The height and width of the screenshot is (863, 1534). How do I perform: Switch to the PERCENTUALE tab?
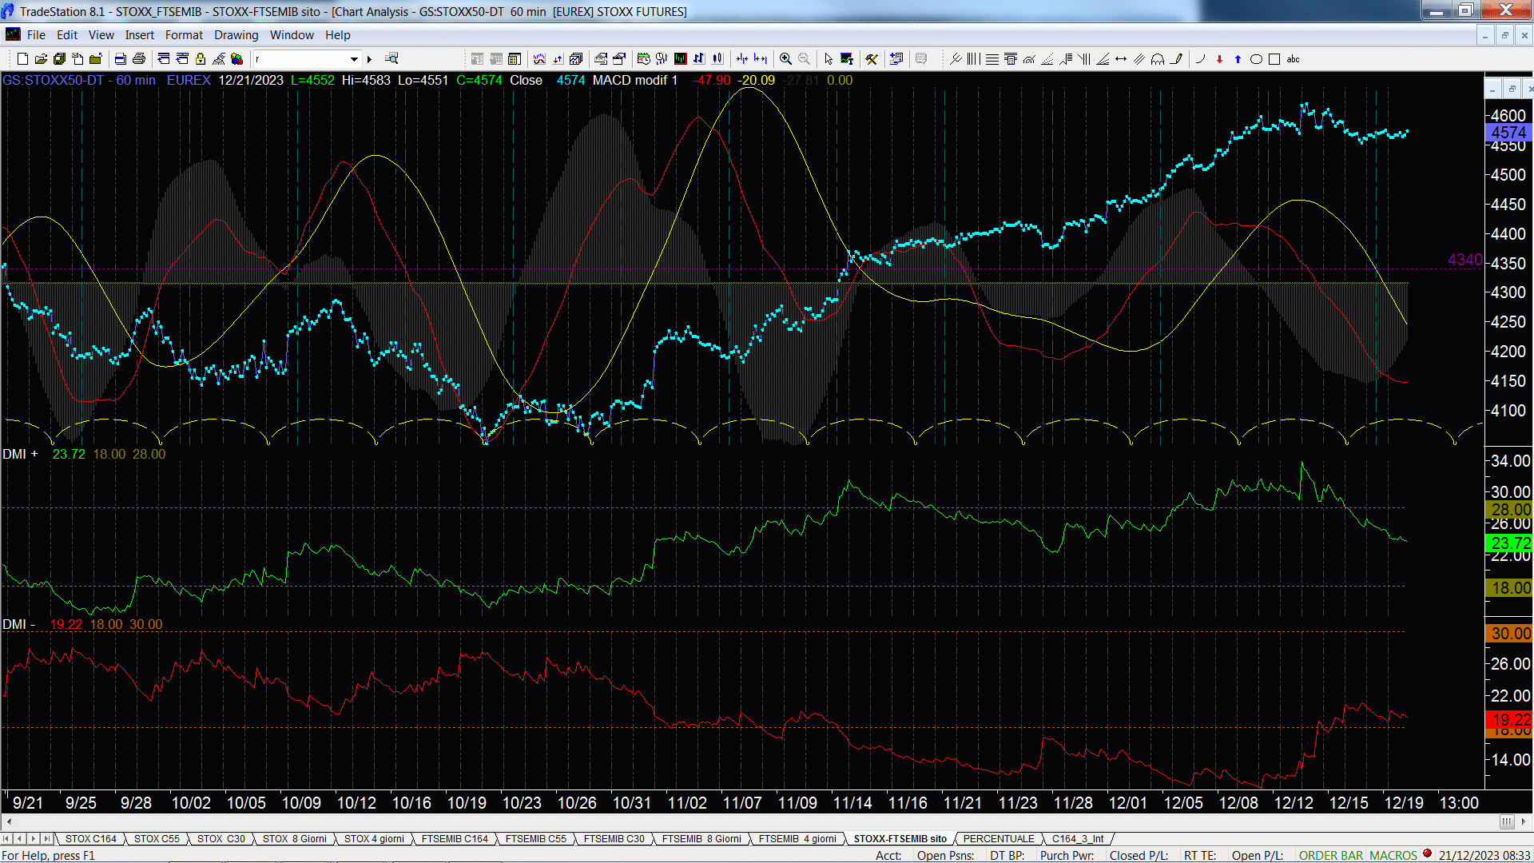[x=999, y=839]
